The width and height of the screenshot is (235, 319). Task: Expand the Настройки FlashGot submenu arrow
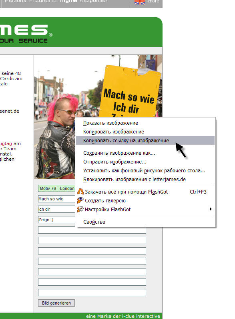211,209
